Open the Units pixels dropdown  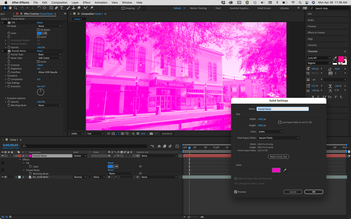[270, 132]
